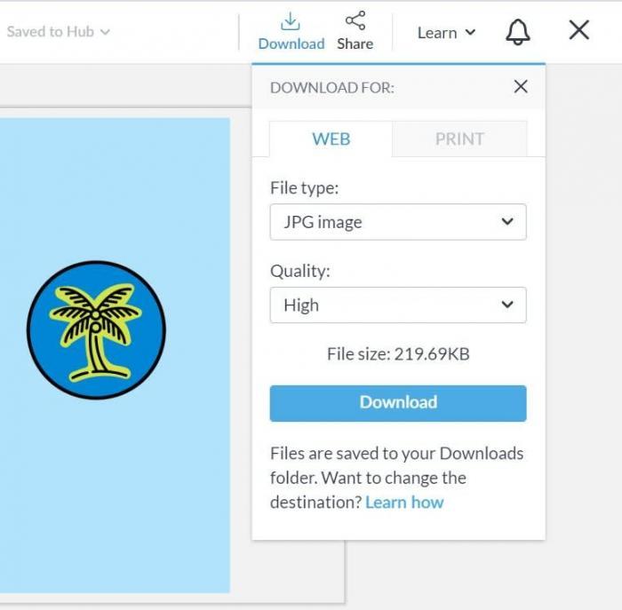
Task: Switch to the PRINT tab
Action: click(x=459, y=139)
